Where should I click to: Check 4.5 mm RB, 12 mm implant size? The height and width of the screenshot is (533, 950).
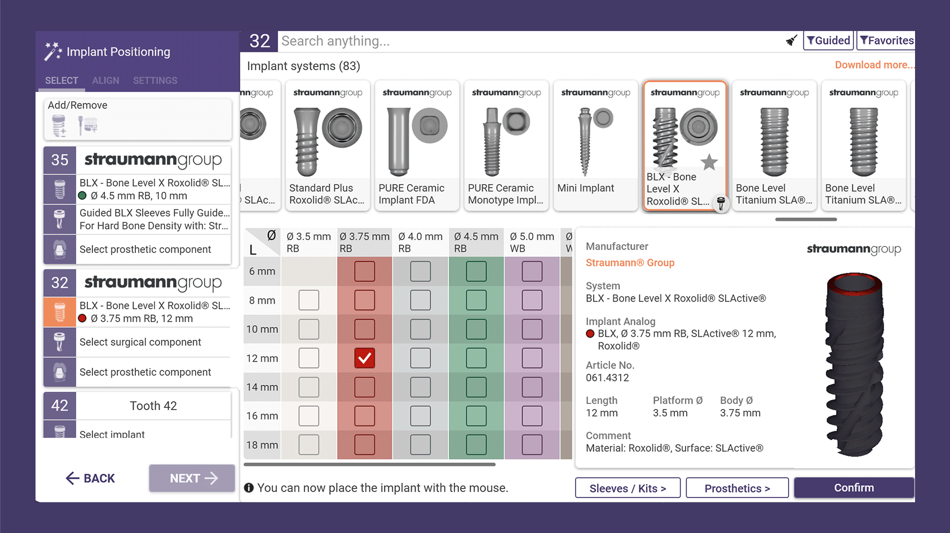(476, 358)
